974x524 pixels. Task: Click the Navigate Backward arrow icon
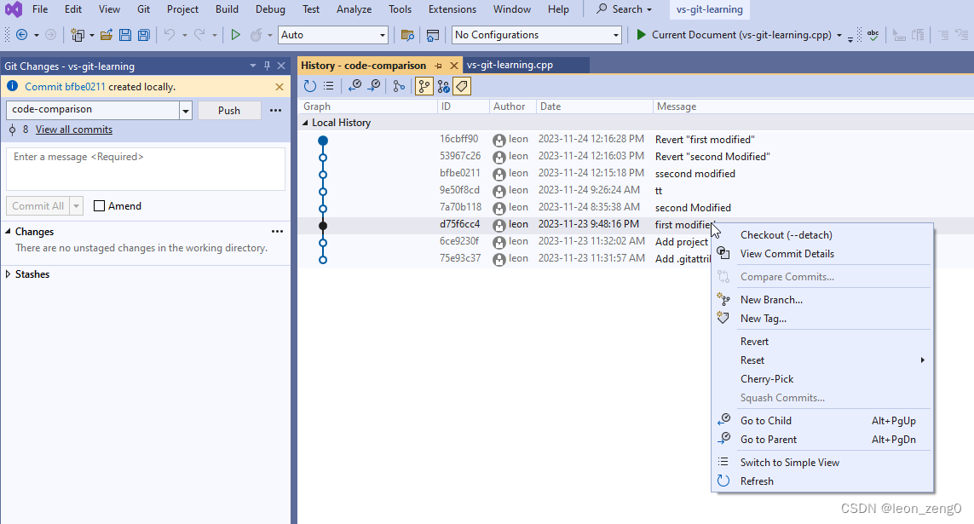click(22, 35)
